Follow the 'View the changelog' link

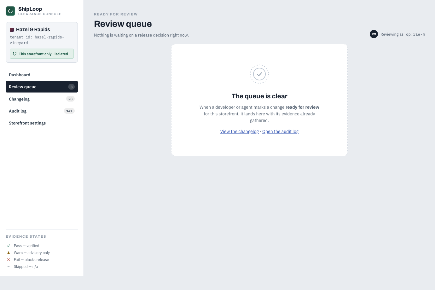(x=239, y=131)
